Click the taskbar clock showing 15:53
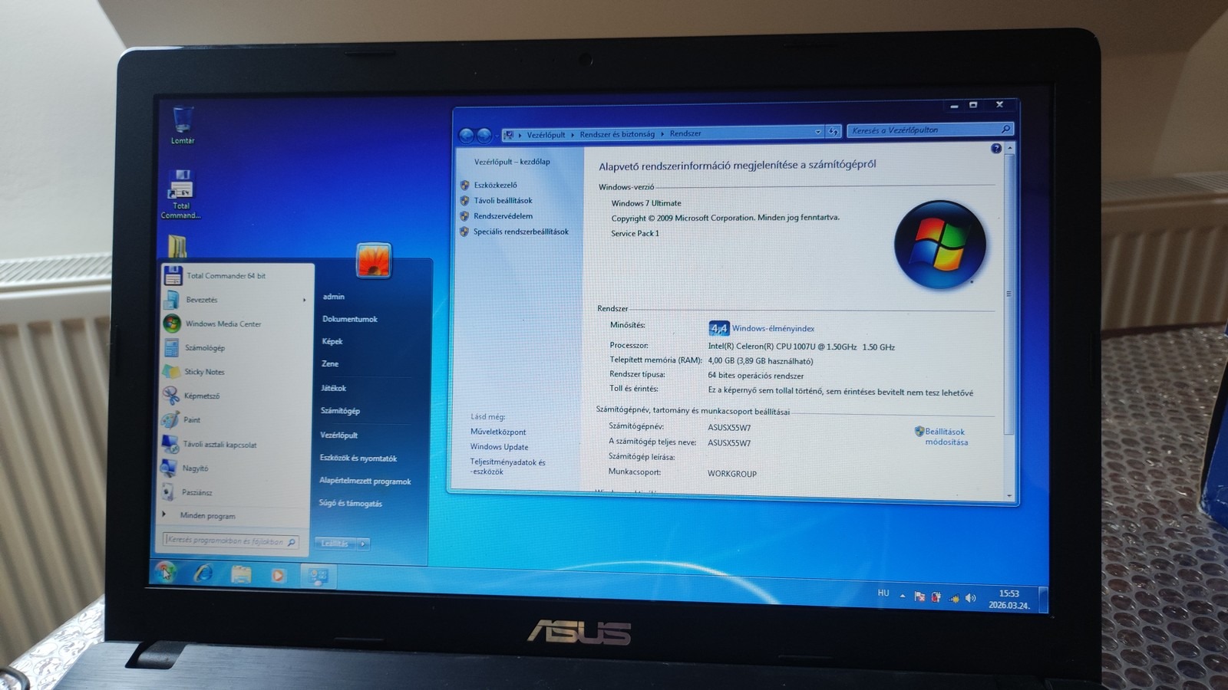 coord(1009,600)
